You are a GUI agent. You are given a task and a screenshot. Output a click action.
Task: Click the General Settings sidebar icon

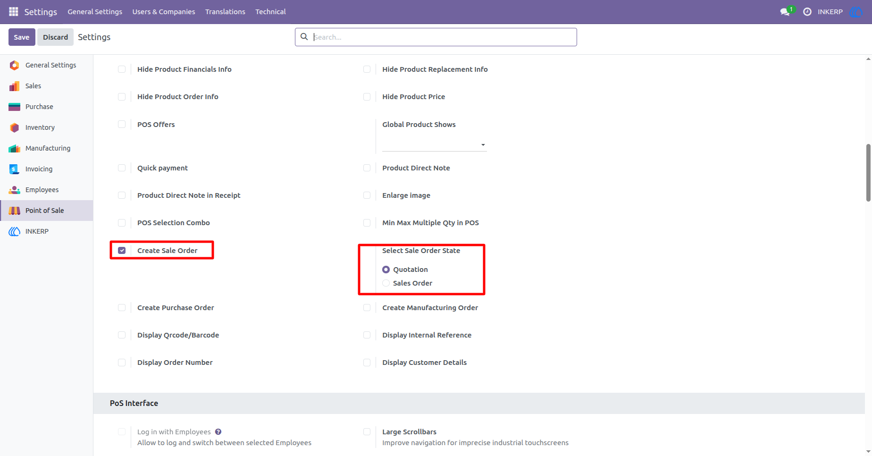(15, 65)
